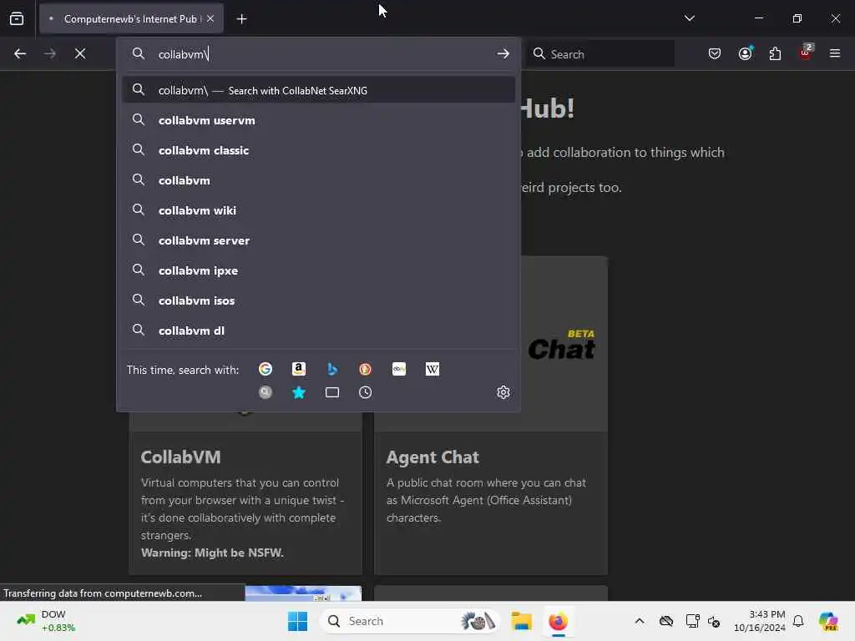Click the network display tray icon

point(692,621)
